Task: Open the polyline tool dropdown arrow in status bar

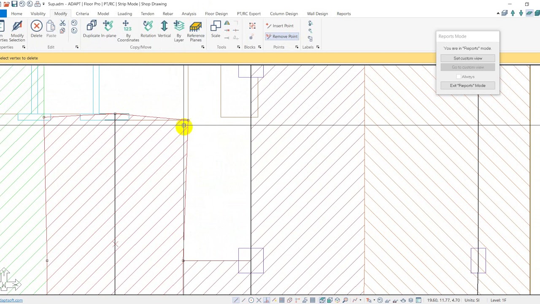Action: [360, 300]
